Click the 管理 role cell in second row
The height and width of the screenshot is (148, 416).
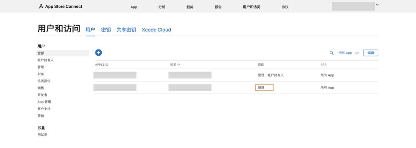264,88
